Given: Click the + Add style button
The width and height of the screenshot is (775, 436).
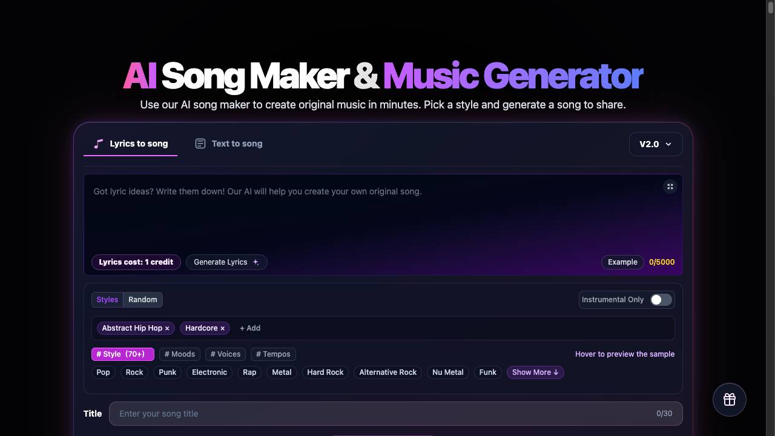Looking at the screenshot, I should [250, 328].
